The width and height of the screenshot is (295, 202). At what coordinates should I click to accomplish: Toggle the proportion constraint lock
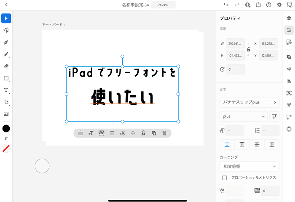(x=249, y=49)
